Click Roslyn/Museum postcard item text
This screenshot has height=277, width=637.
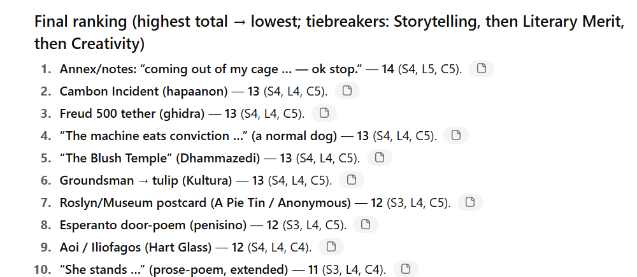(205, 202)
